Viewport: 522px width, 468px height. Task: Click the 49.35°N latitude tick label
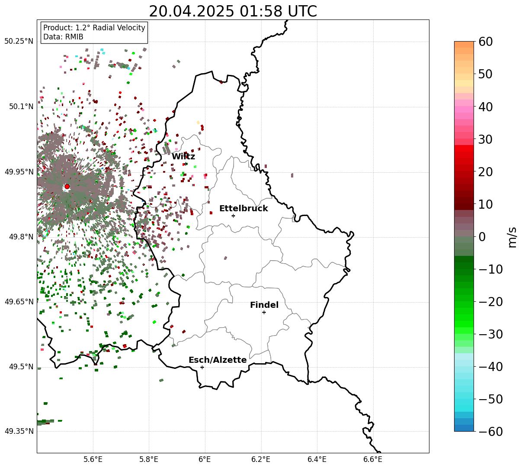click(x=19, y=431)
